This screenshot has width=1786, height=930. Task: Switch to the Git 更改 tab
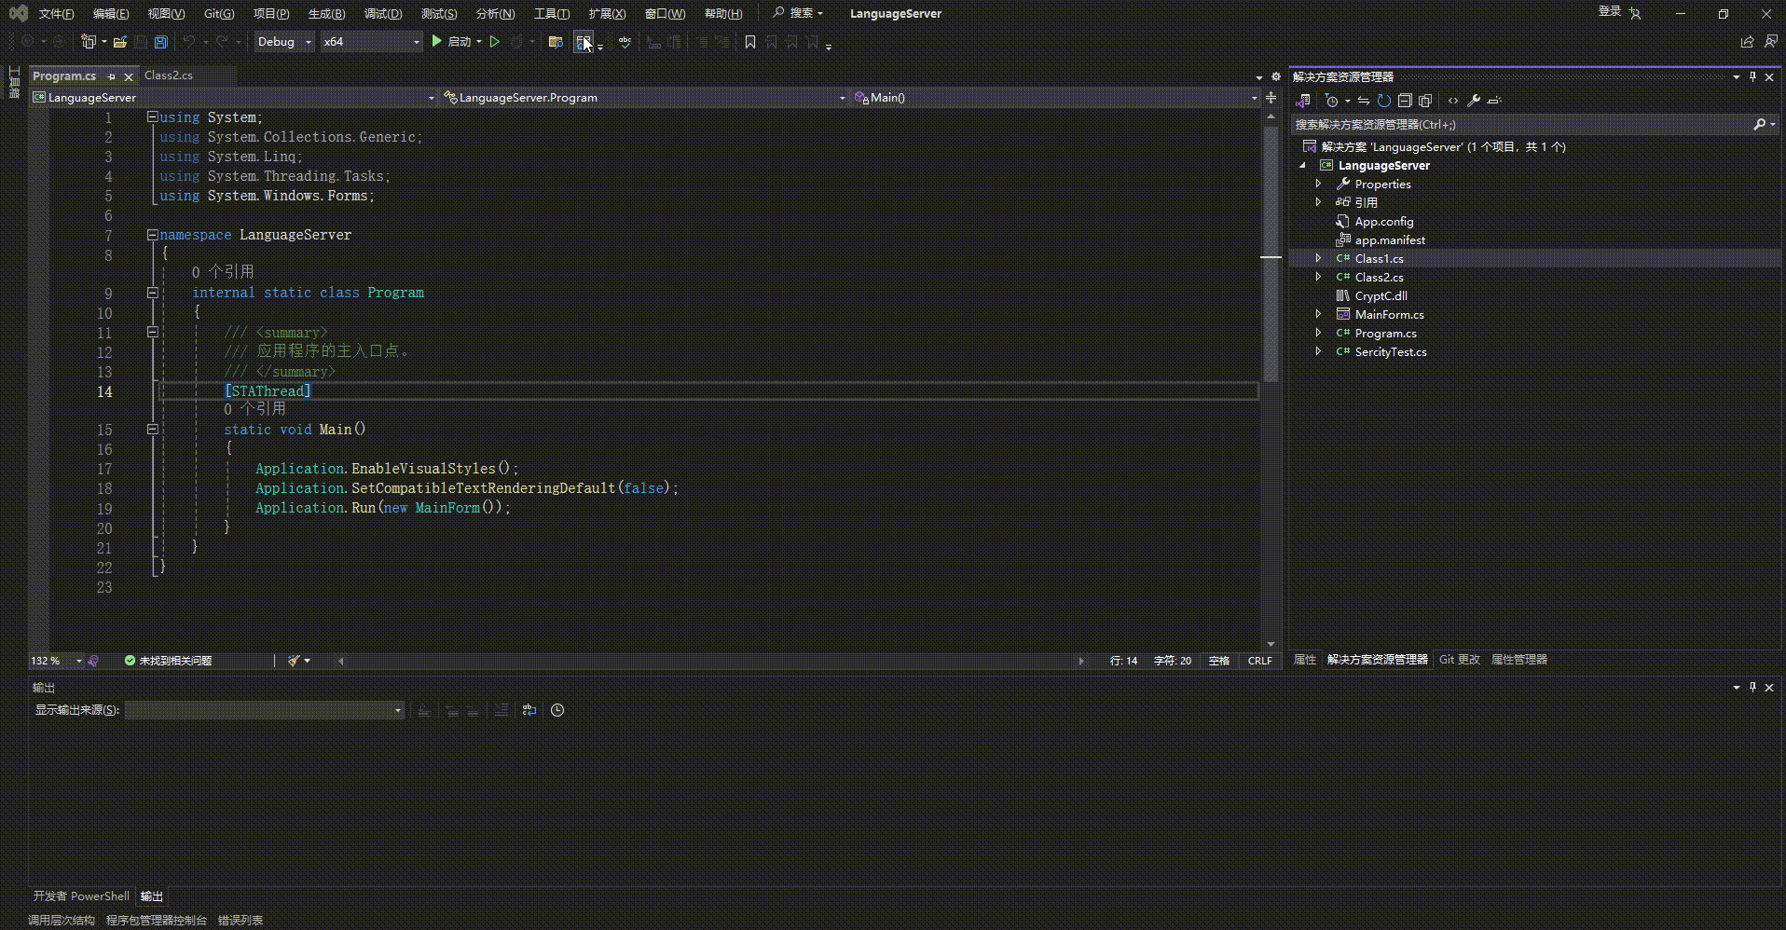pyautogui.click(x=1459, y=660)
